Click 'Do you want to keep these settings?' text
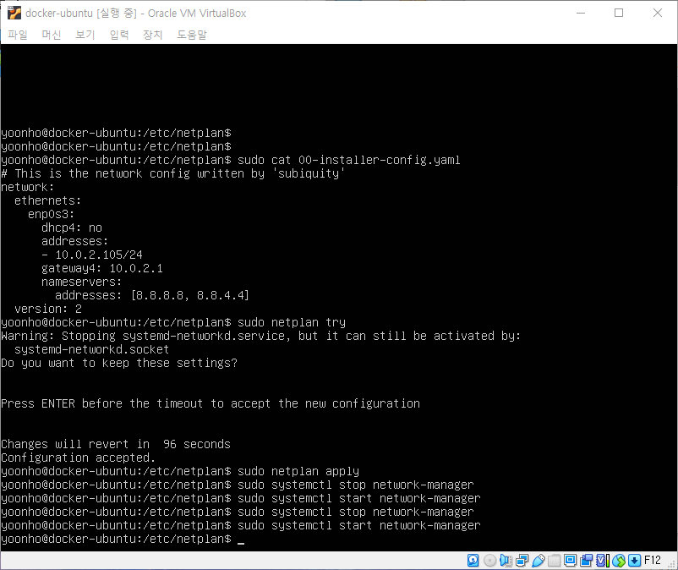The width and height of the screenshot is (678, 570). 119,363
